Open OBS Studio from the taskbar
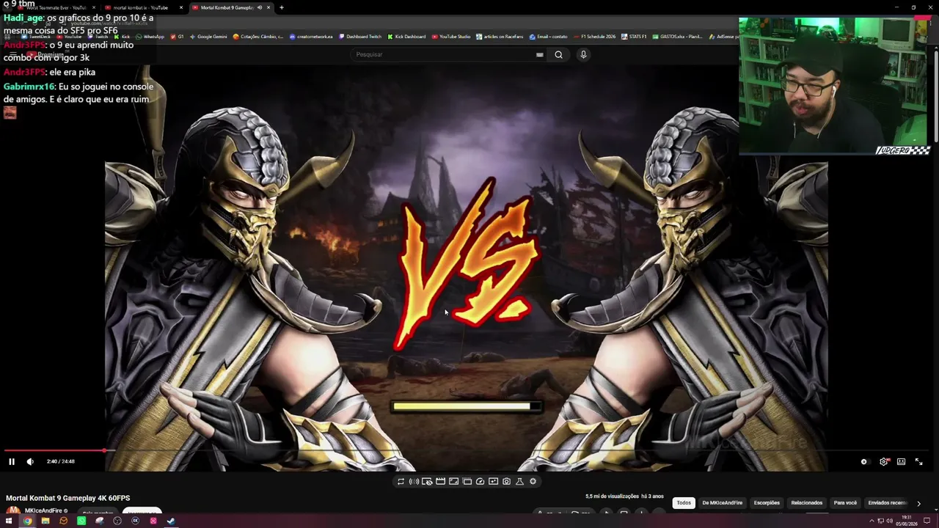Image resolution: width=939 pixels, height=528 pixels. pyautogui.click(x=117, y=521)
